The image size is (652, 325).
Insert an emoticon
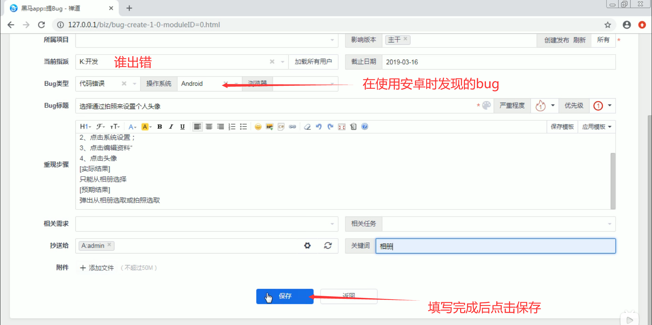click(258, 127)
